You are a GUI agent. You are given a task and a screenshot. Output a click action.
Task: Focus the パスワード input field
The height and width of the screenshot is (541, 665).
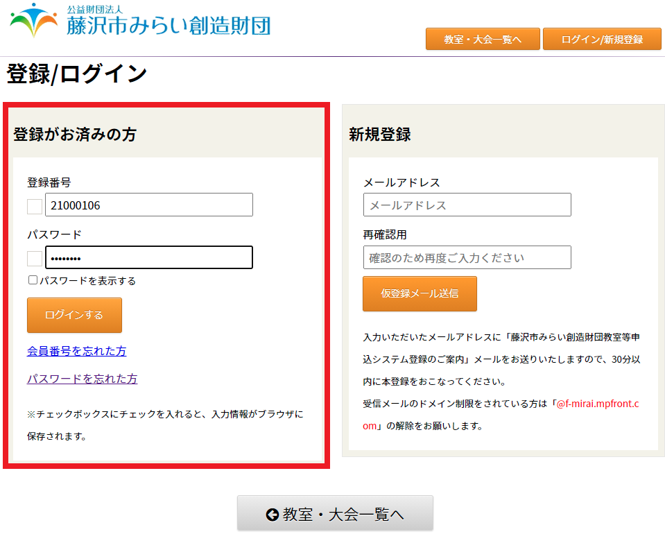(148, 258)
